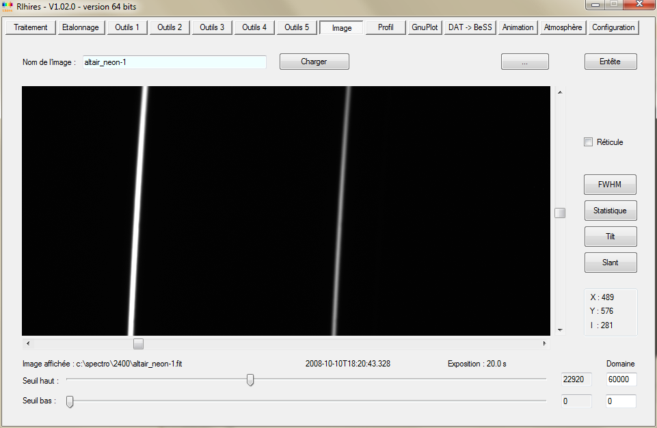The image size is (657, 428).
Task: Select the Image tab
Action: (341, 28)
